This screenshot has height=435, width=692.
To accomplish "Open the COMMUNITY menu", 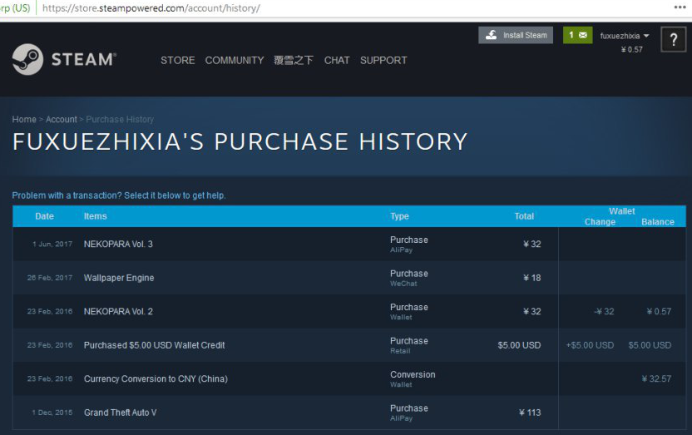I will tap(234, 60).
